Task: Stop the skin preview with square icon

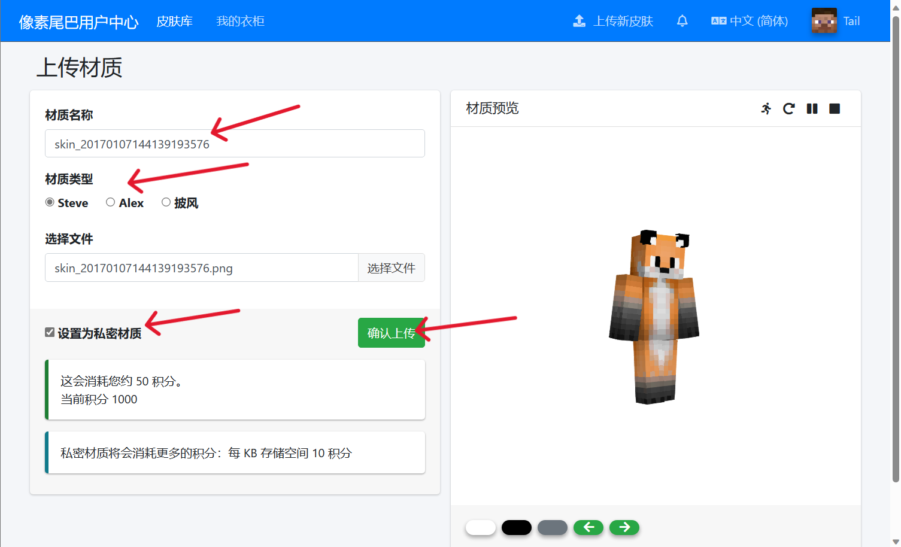Action: pyautogui.click(x=835, y=108)
